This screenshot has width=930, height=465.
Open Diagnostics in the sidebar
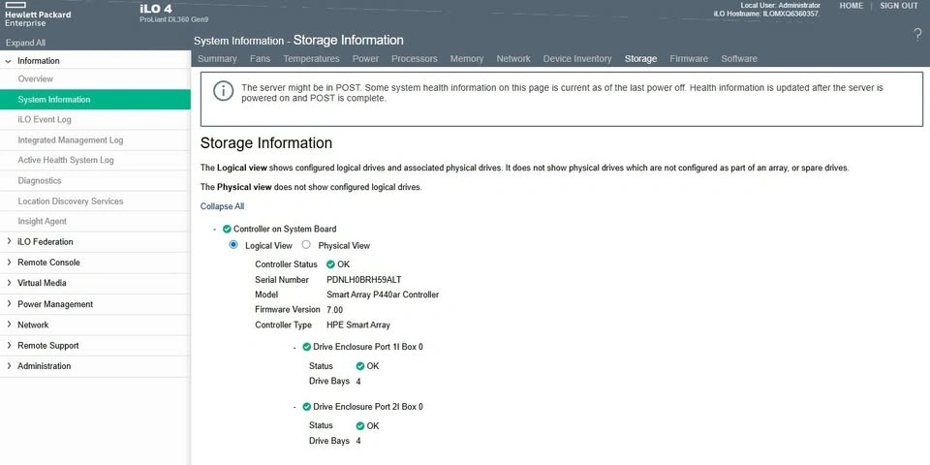click(95, 180)
